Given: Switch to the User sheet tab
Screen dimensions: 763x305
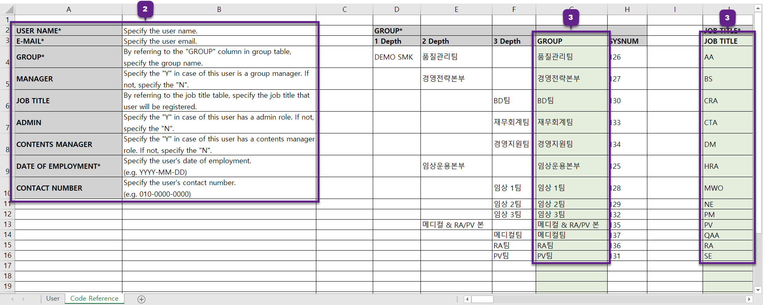Looking at the screenshot, I should [53, 299].
